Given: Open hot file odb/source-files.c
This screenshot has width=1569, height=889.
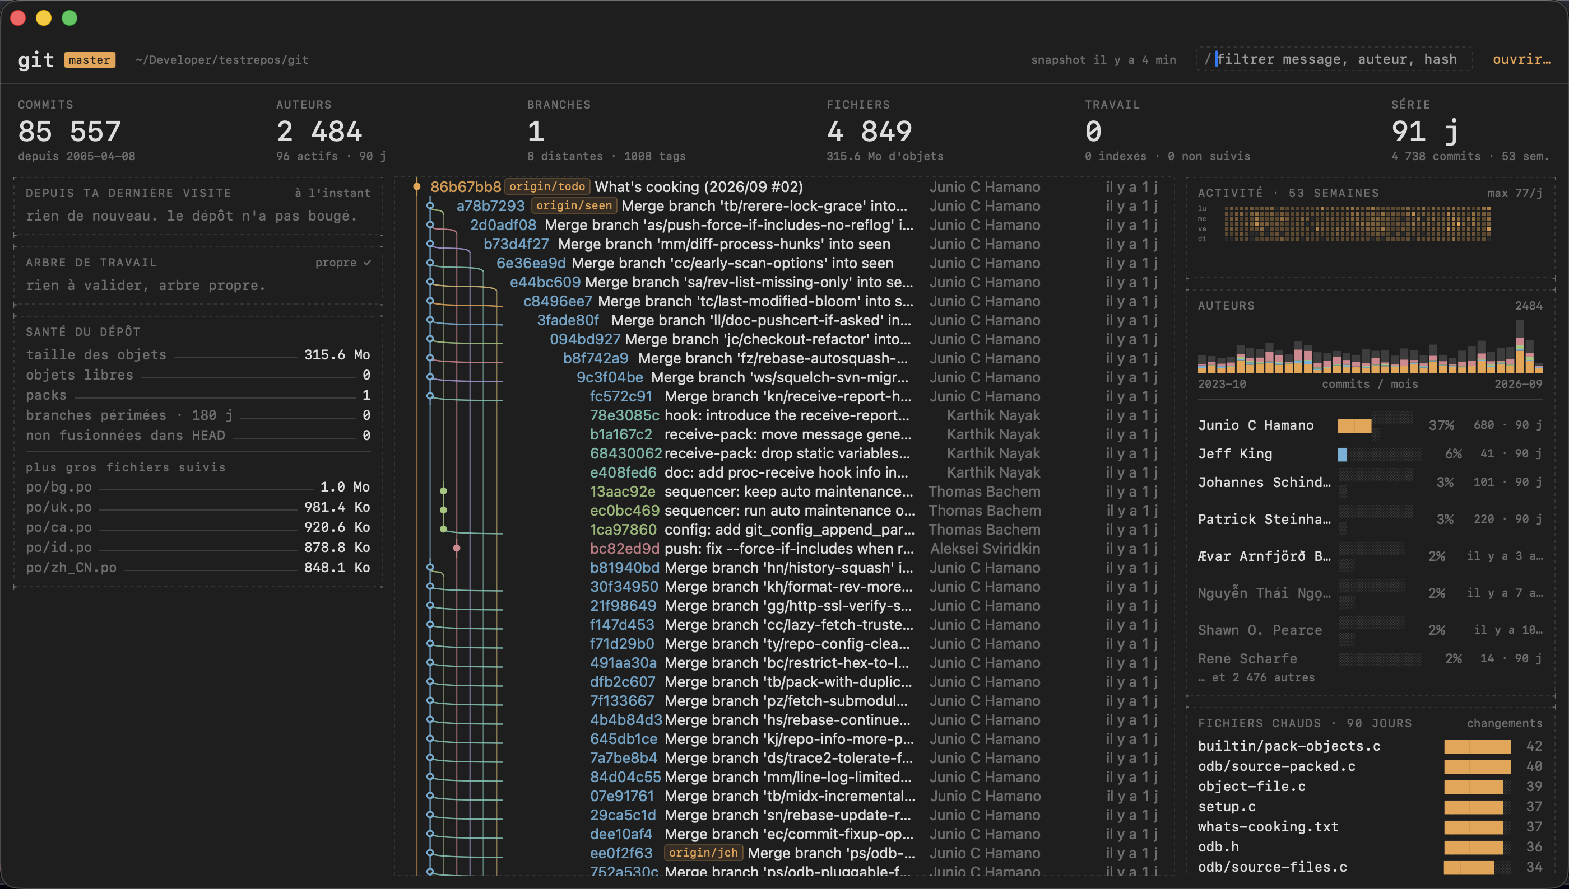Looking at the screenshot, I should tap(1370, 867).
